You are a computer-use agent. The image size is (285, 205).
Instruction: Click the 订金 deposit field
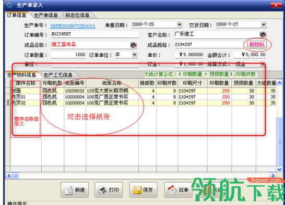click(189, 65)
